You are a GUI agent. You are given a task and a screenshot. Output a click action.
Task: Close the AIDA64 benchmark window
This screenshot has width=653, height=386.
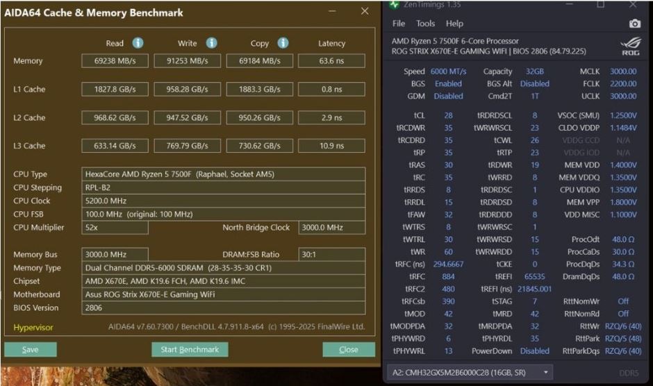point(365,11)
